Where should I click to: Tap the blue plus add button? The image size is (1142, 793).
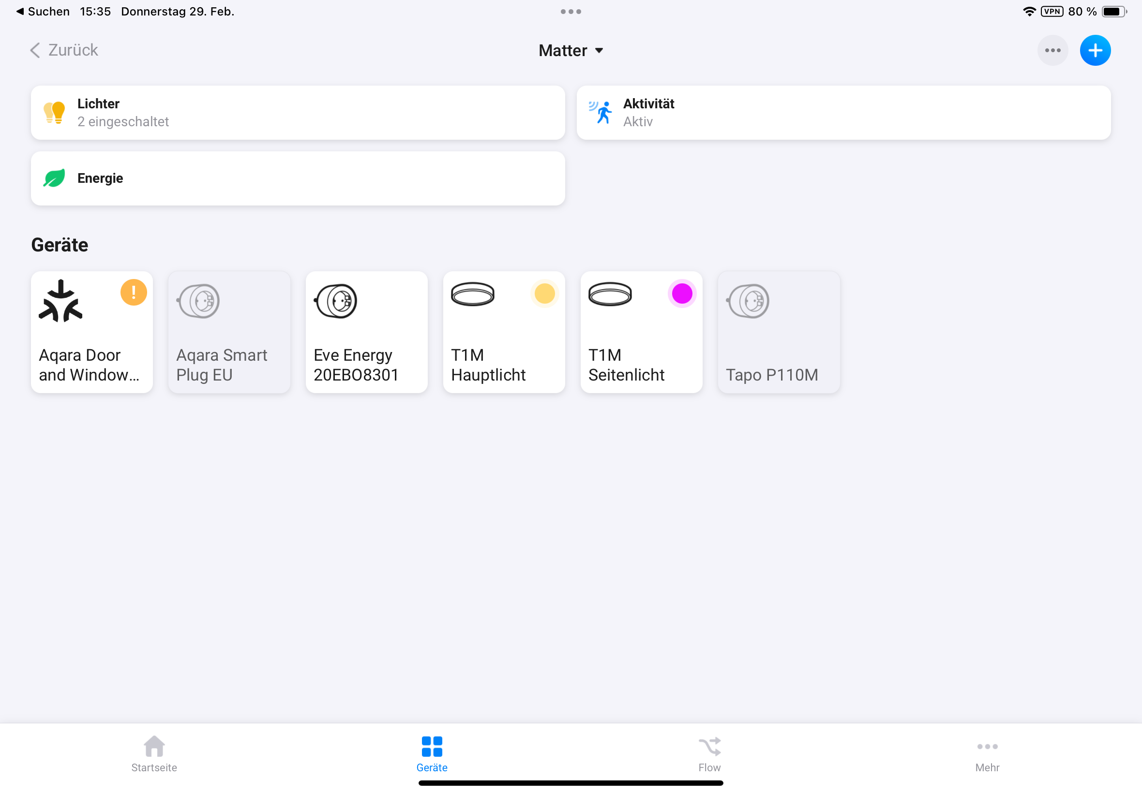(x=1095, y=50)
